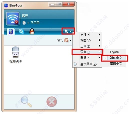Viewport: 129px width, 114px height.
Task: Expand the 不可用 adapter dropdown arrow
Action: pos(28,23)
